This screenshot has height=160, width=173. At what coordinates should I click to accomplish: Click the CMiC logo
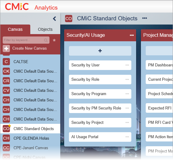(x=17, y=7)
